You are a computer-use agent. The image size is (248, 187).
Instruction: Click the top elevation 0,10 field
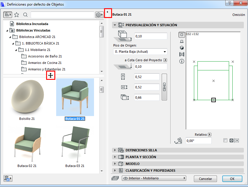click(x=151, y=36)
